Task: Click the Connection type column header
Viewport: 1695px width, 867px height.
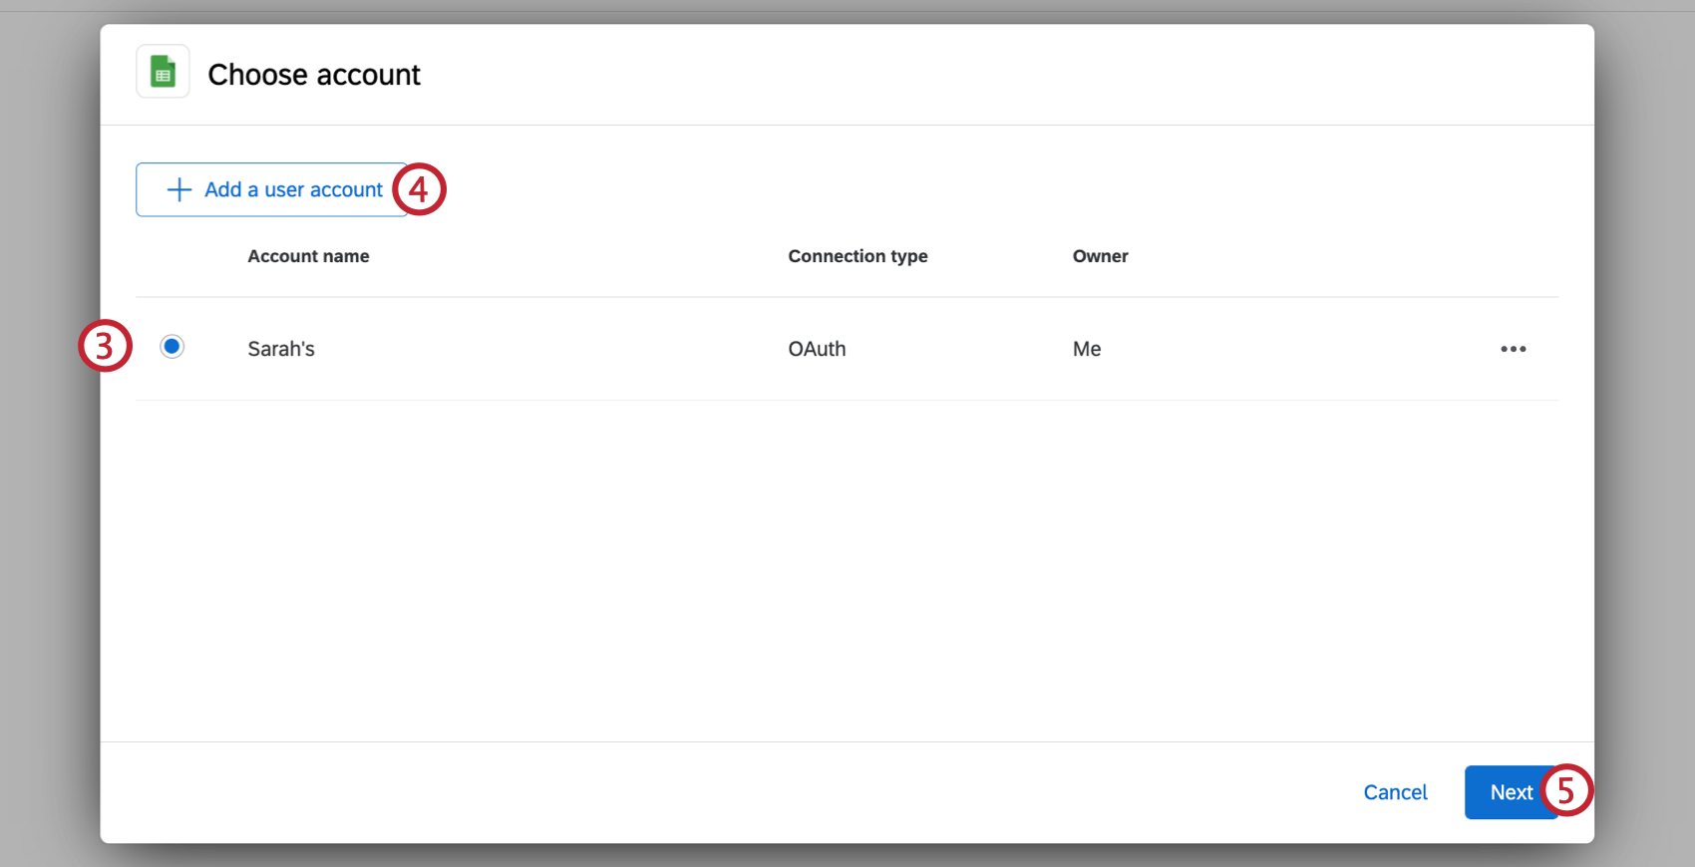Action: click(857, 256)
